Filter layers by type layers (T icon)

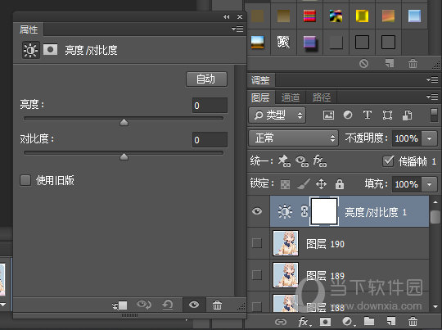coord(367,115)
